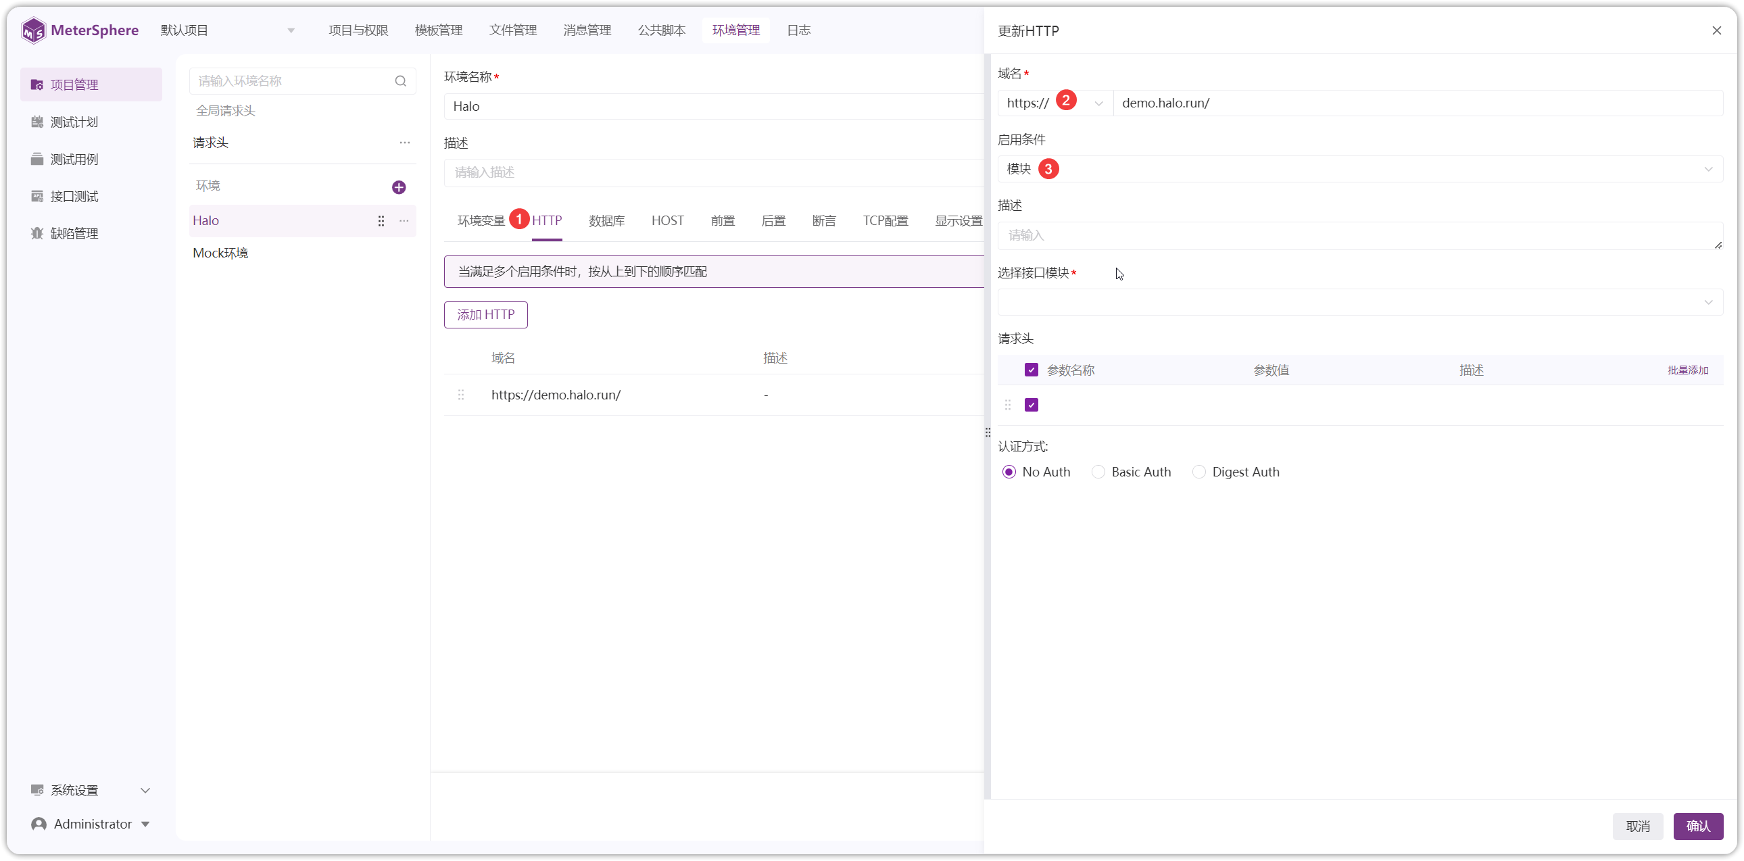1744x861 pixels.
Task: Switch to the 数据库 tab
Action: (606, 221)
